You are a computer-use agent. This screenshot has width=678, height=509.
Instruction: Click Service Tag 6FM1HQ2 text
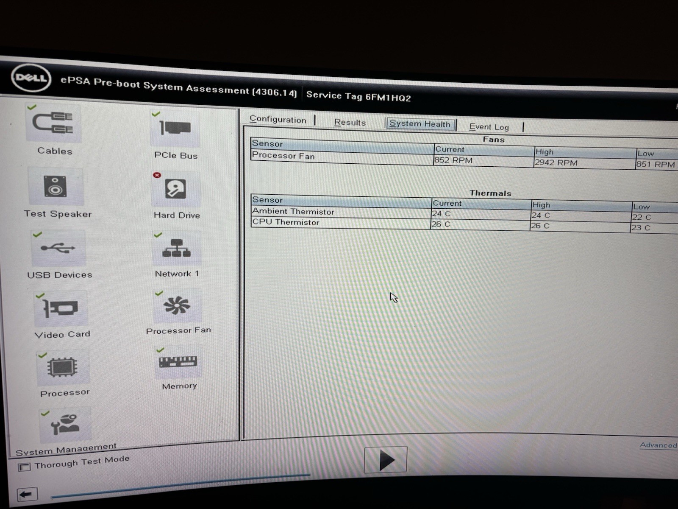tap(358, 96)
